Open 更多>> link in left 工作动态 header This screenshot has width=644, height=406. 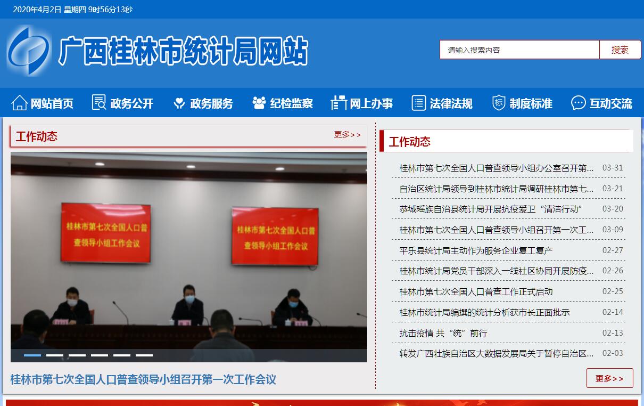pos(347,135)
